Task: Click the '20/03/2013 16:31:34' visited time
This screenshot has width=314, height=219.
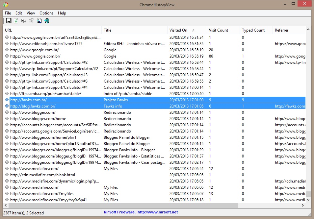Action: pyautogui.click(x=186, y=37)
